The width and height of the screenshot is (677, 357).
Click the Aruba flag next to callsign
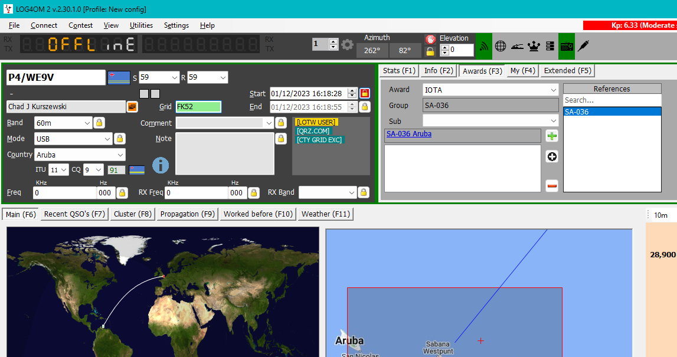[119, 77]
